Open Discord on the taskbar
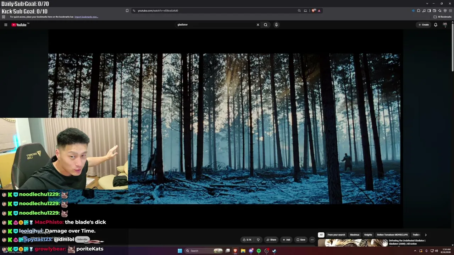 click(251, 251)
